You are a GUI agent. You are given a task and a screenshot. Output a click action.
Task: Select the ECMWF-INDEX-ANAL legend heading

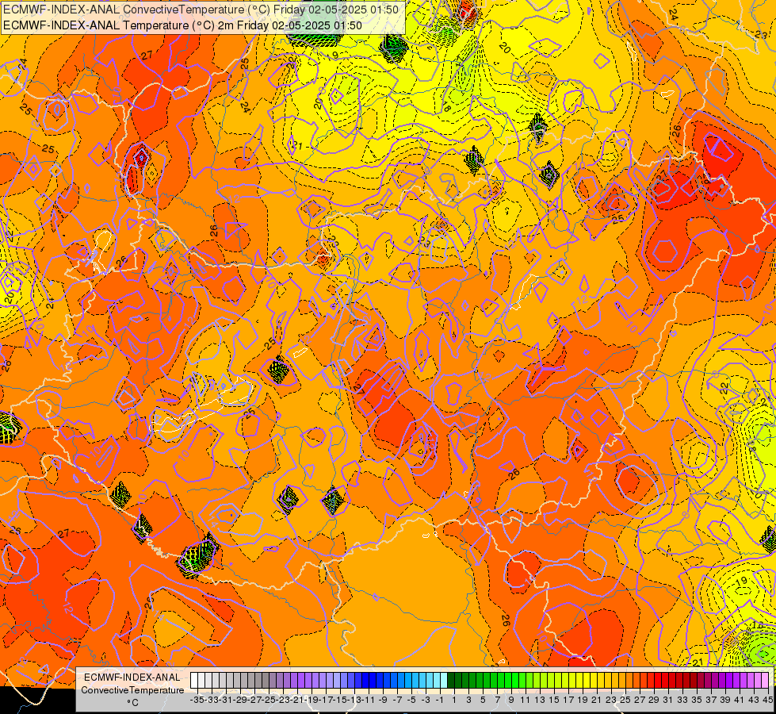(132, 678)
